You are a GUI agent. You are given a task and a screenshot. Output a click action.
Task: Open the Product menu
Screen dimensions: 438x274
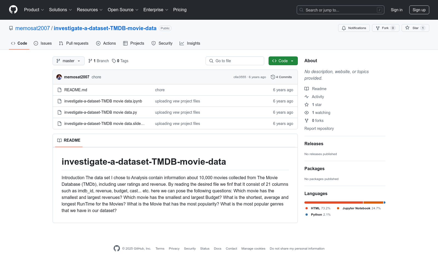click(x=34, y=10)
